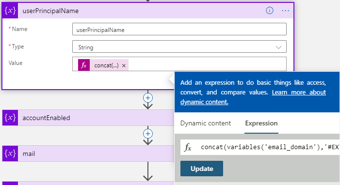Insert a step using plus below accountEnabled

pos(148,134)
